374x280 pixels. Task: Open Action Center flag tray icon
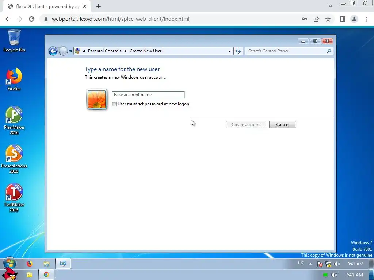coord(319,264)
